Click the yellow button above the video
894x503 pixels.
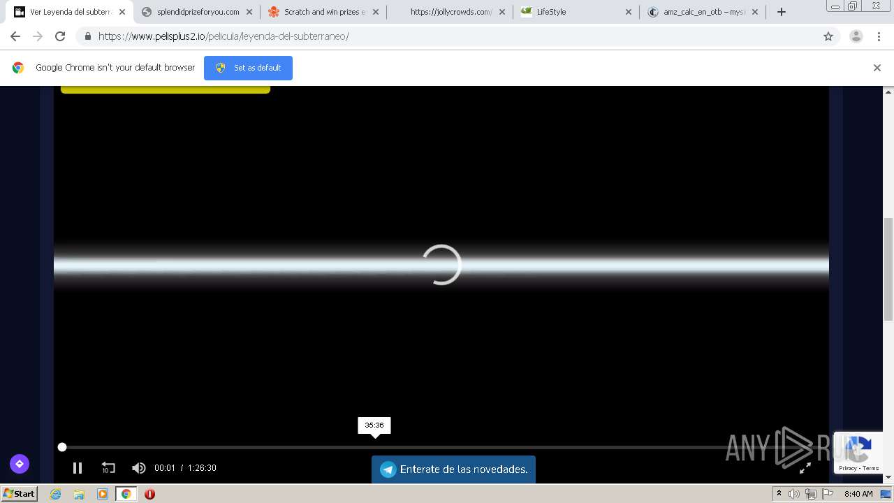[x=166, y=89]
